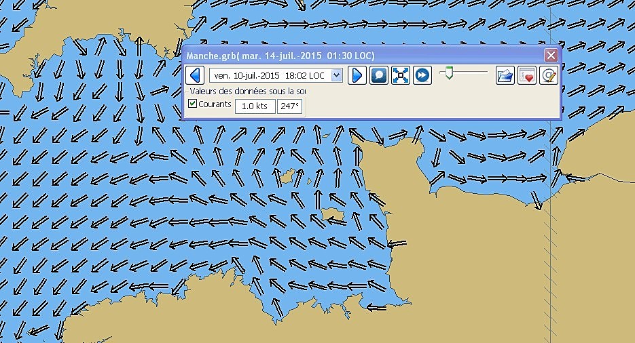The height and width of the screenshot is (343, 635).
Task: Click the current direction value 247°
Action: (289, 106)
